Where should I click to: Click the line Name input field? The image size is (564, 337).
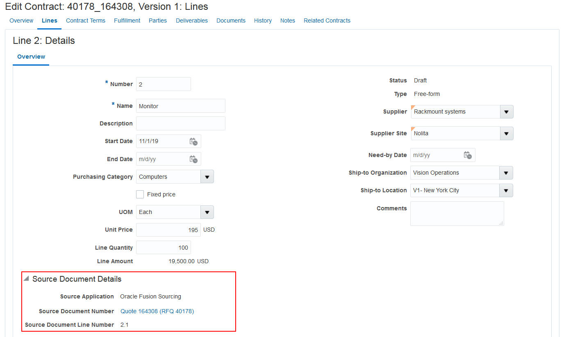[x=180, y=105]
